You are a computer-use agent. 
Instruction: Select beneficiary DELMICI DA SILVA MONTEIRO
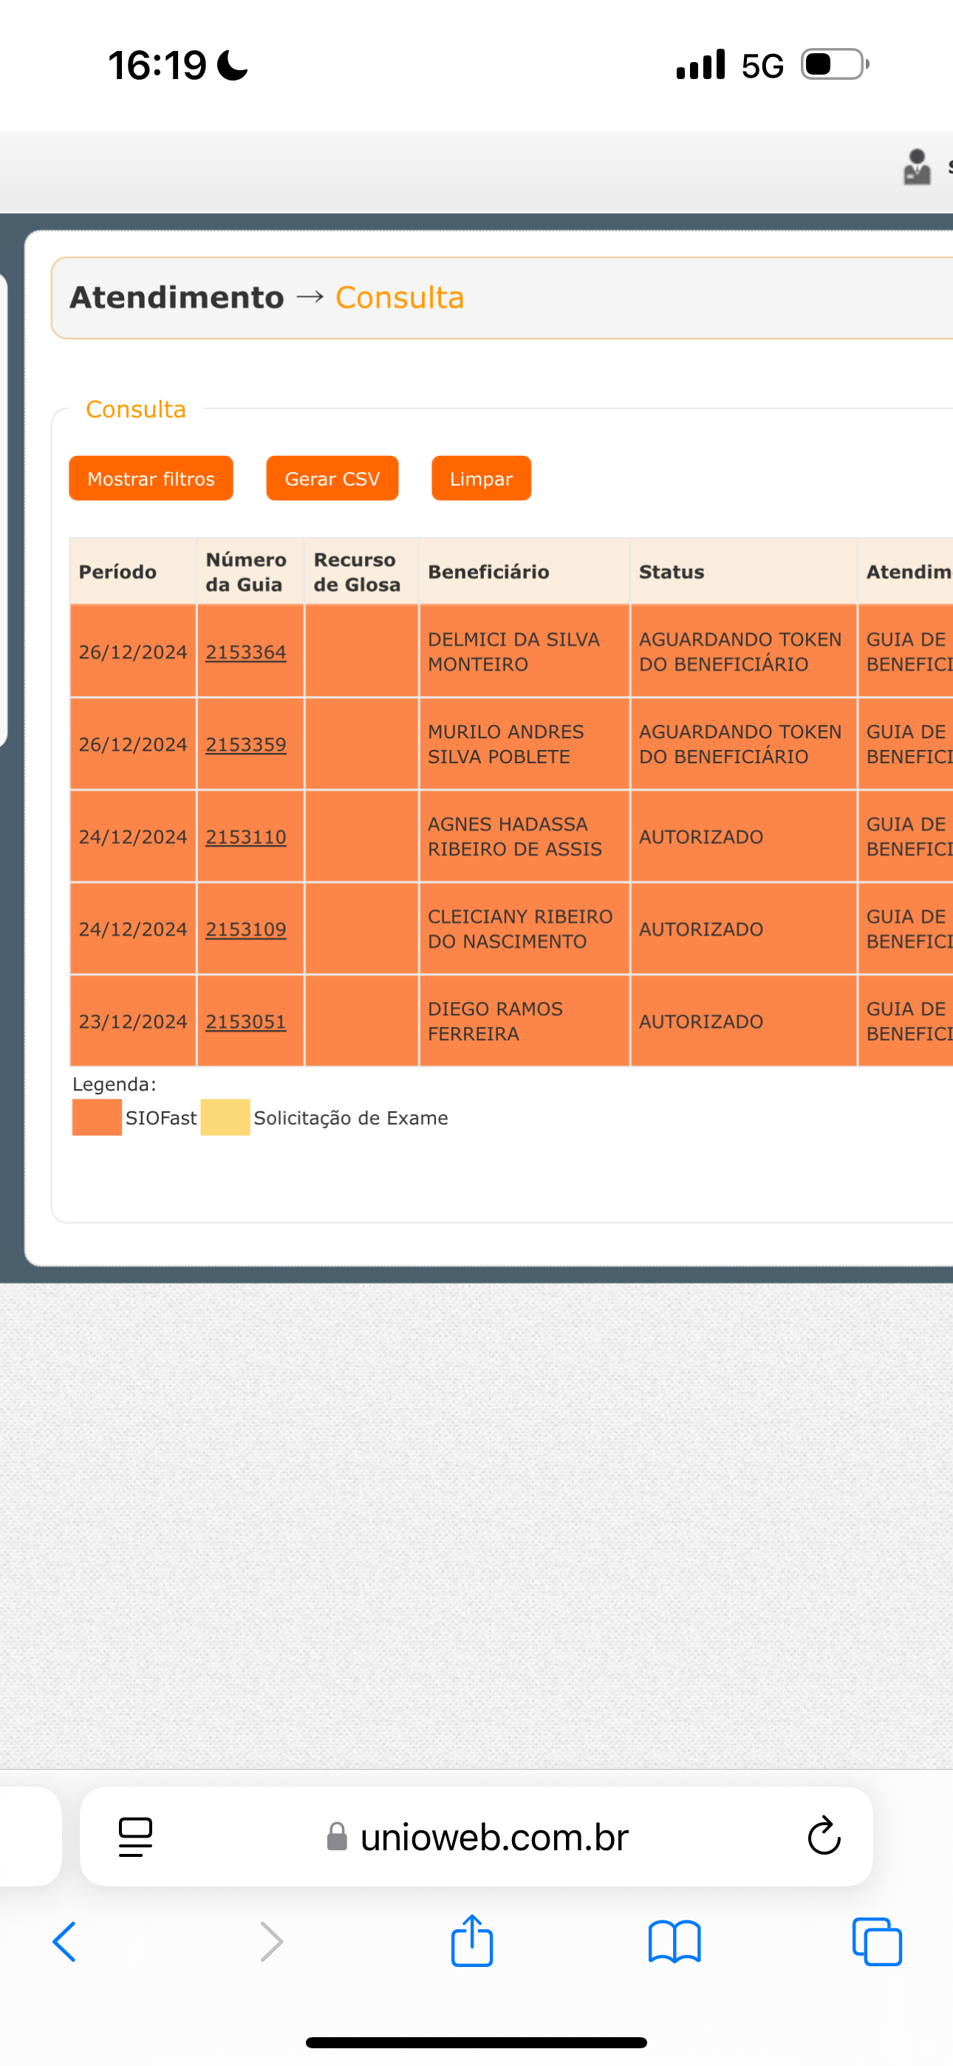(513, 652)
